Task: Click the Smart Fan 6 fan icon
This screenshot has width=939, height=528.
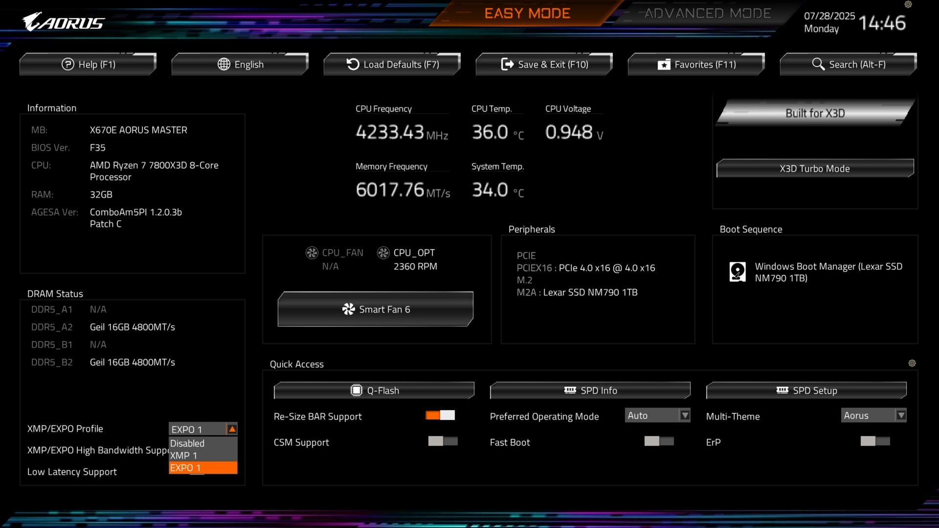Action: click(349, 309)
